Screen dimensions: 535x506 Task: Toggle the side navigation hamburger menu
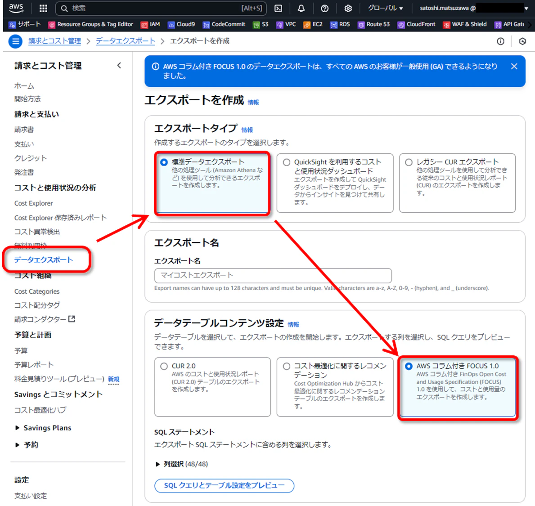(x=15, y=41)
